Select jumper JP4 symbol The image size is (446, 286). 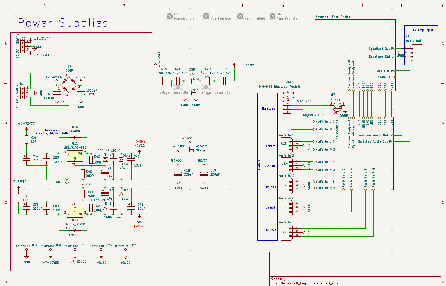click(x=206, y=87)
